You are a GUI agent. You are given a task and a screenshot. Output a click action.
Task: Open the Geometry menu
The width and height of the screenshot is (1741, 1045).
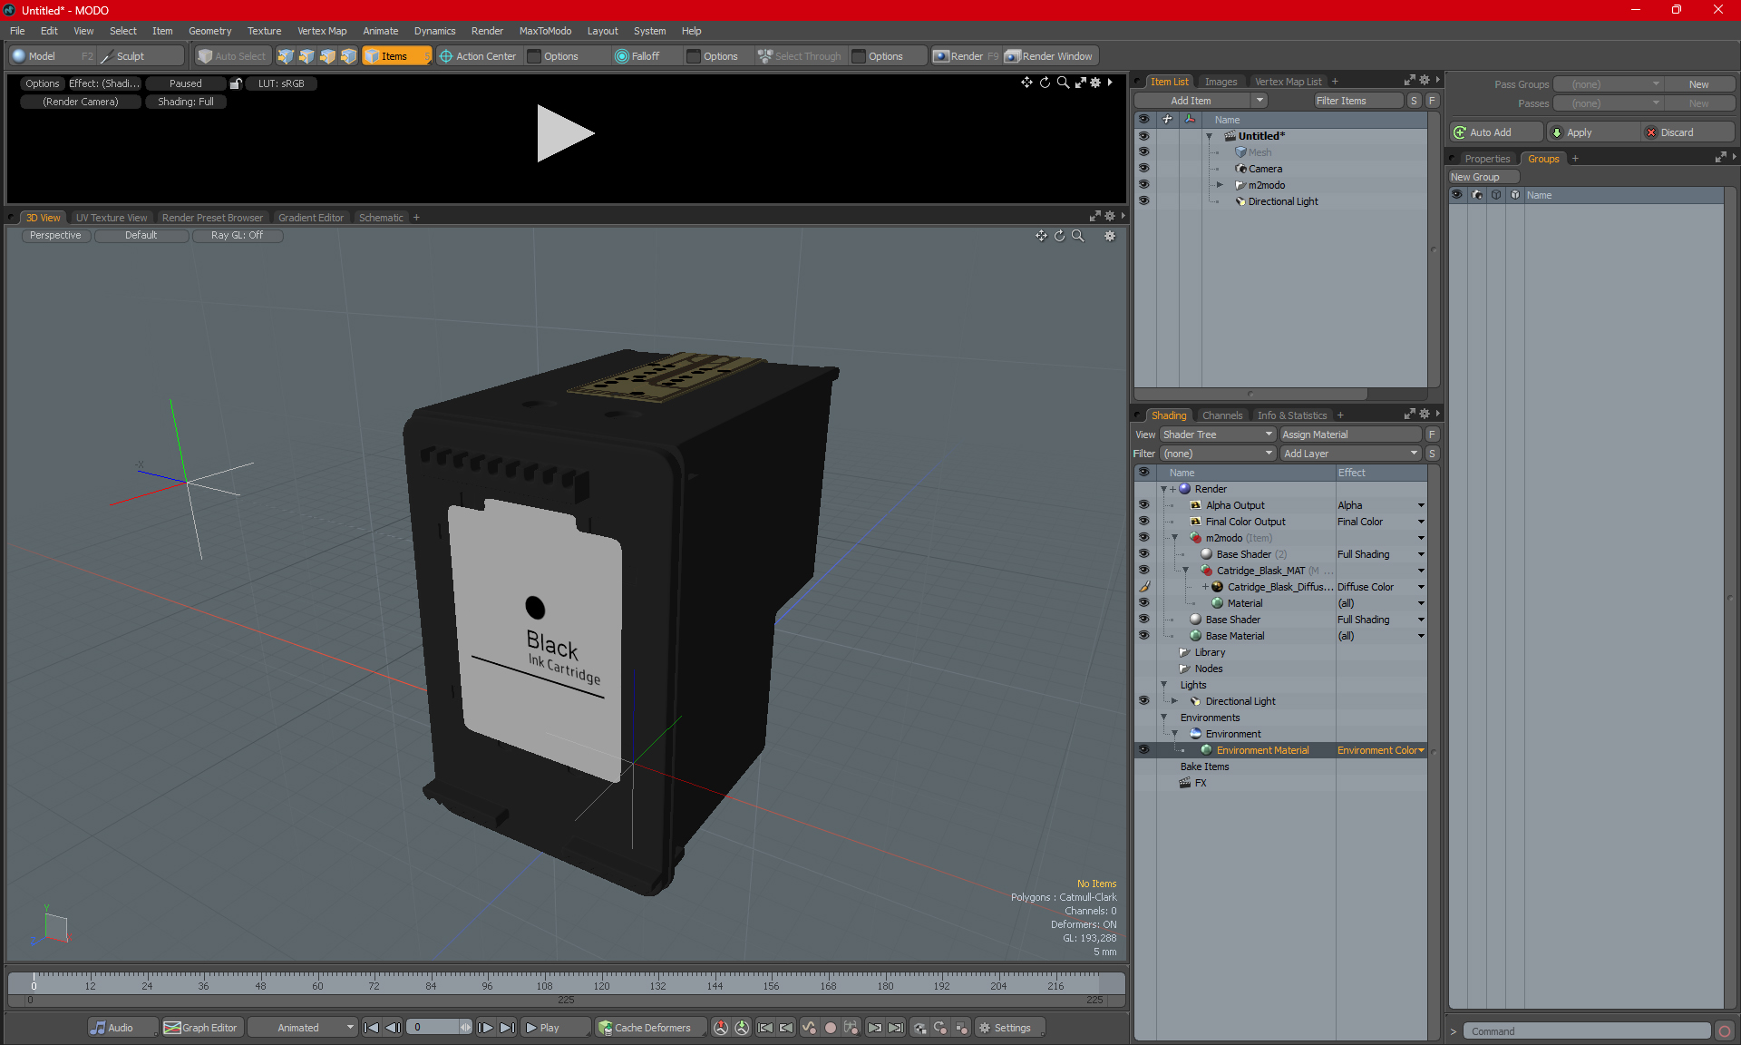tap(209, 31)
